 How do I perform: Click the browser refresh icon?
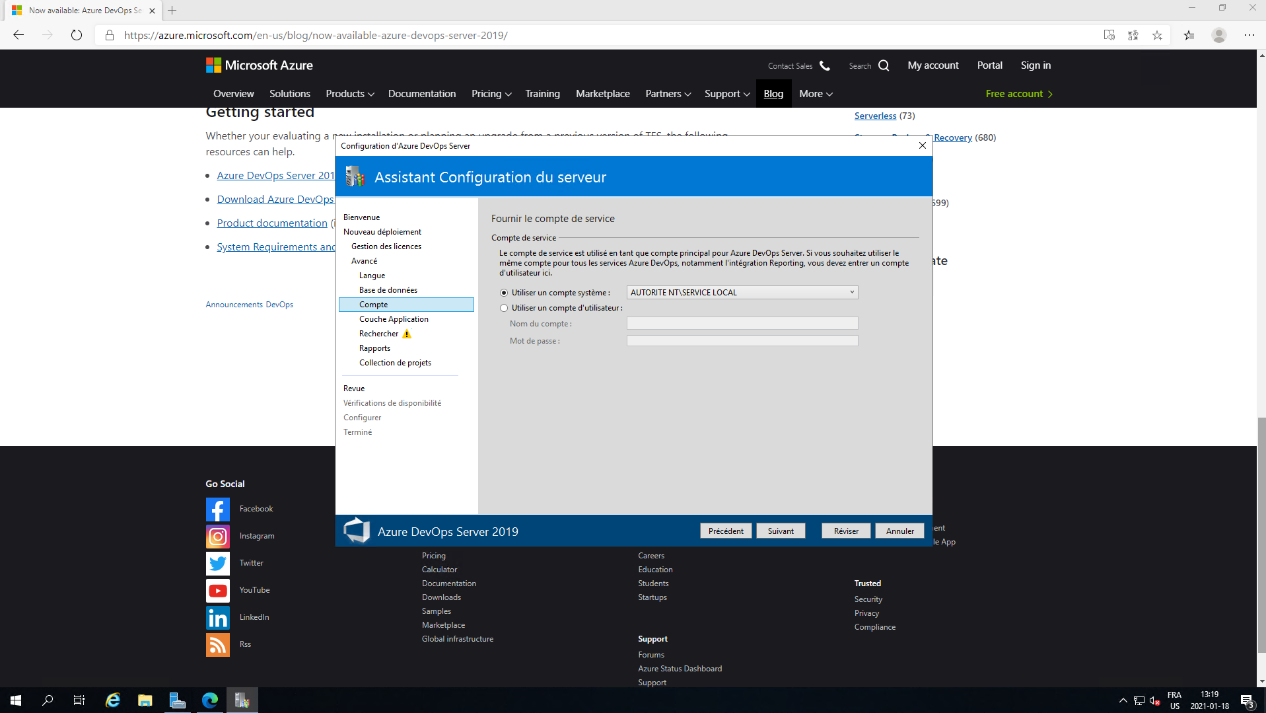[77, 35]
